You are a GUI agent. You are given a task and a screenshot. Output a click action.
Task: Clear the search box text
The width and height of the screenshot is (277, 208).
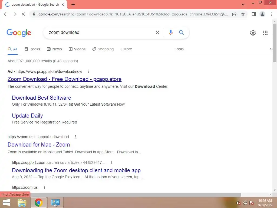(157, 32)
